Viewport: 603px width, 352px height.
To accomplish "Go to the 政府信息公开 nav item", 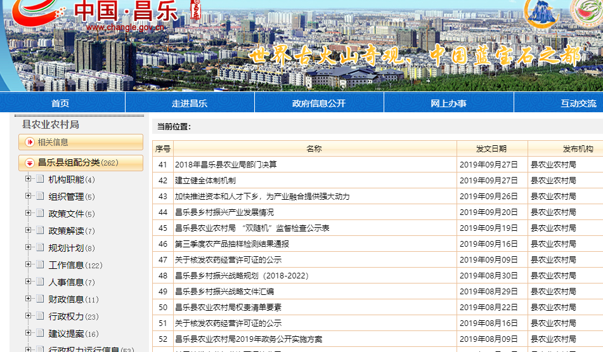I will [x=319, y=103].
